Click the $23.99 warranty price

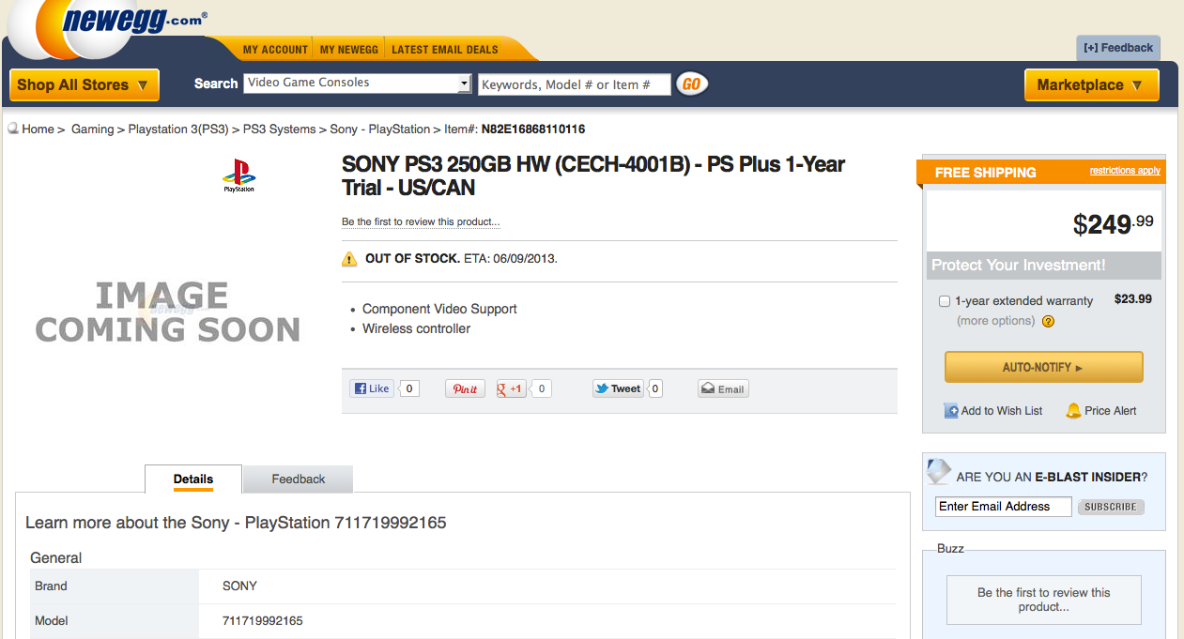(x=1133, y=299)
